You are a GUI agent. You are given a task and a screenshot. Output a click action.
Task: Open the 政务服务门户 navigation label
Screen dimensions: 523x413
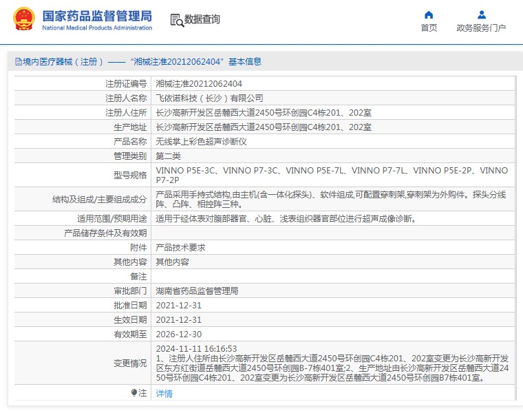(481, 28)
